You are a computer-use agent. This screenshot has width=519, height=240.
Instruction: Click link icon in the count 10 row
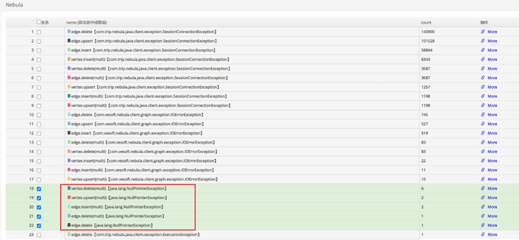pyautogui.click(x=483, y=179)
